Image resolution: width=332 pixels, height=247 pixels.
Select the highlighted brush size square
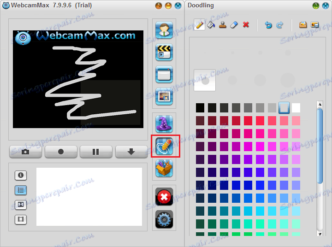[x=205, y=80]
